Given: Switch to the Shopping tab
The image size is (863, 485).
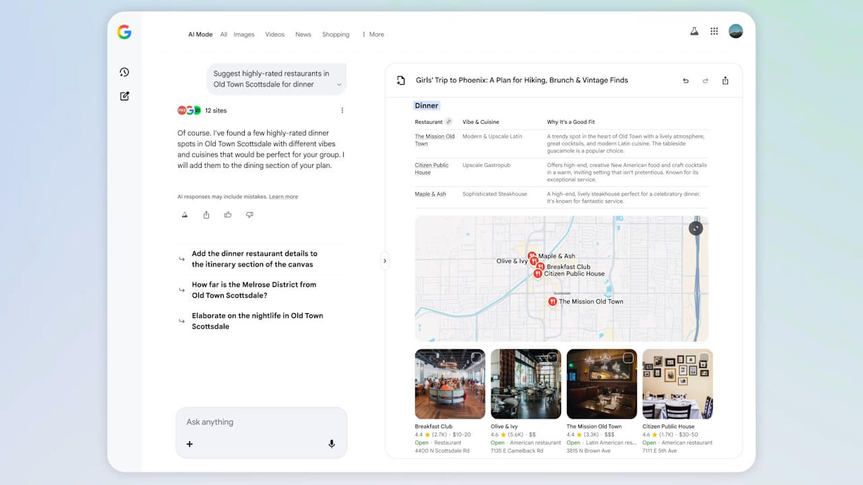Looking at the screenshot, I should [335, 34].
